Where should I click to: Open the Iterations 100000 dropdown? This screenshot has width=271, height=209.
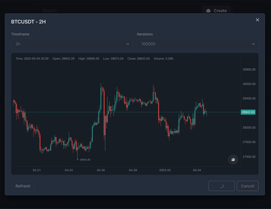pyautogui.click(x=197, y=44)
